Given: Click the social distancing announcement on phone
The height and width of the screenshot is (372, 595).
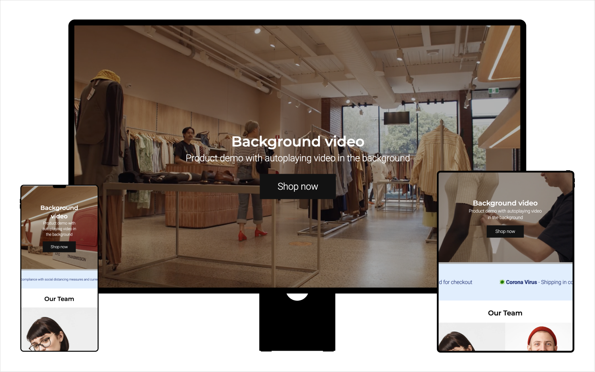Looking at the screenshot, I should point(59,279).
